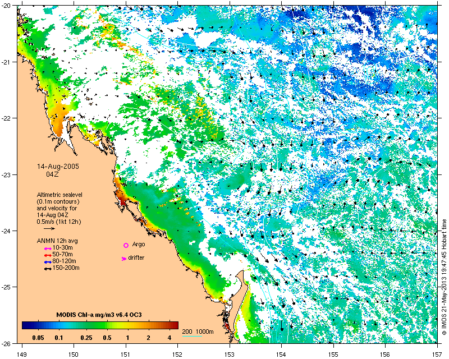Click longitude axis label 149
449x359 pixels.
tap(22, 355)
